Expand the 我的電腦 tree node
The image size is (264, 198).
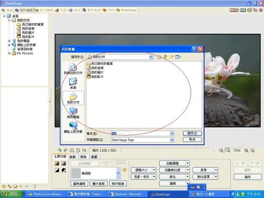click(x=9, y=41)
